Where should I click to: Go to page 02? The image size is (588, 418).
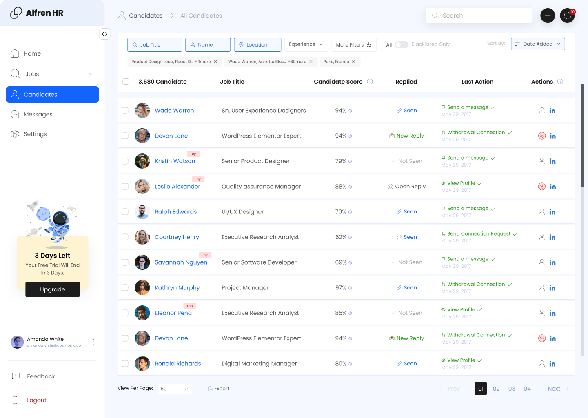click(496, 389)
